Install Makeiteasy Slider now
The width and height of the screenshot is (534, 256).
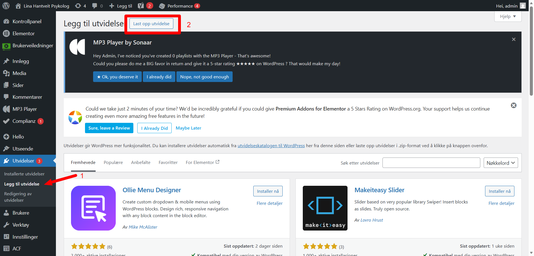point(500,191)
